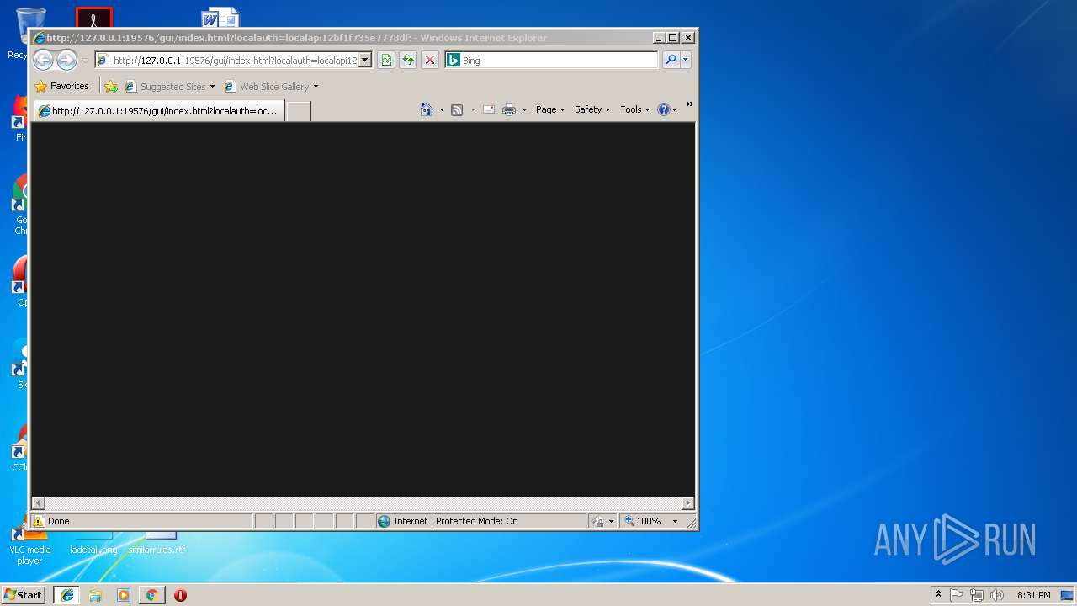Refresh the page with green arrows icon
Viewport: 1077px width, 606px height.
(408, 60)
